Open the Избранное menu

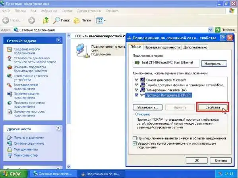click(49, 11)
